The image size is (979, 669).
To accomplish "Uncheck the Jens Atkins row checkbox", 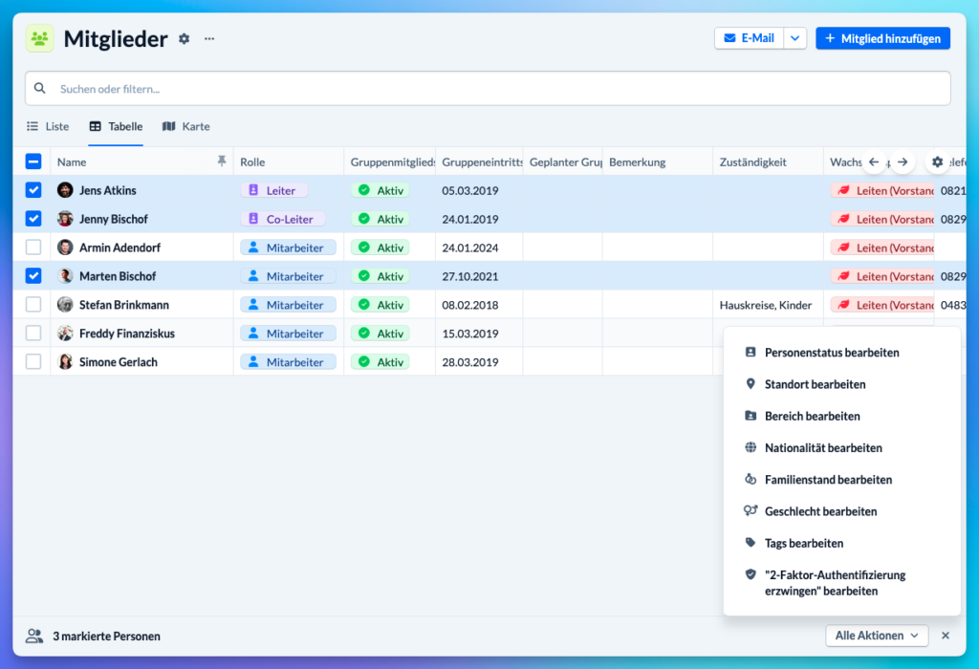I will pyautogui.click(x=33, y=190).
